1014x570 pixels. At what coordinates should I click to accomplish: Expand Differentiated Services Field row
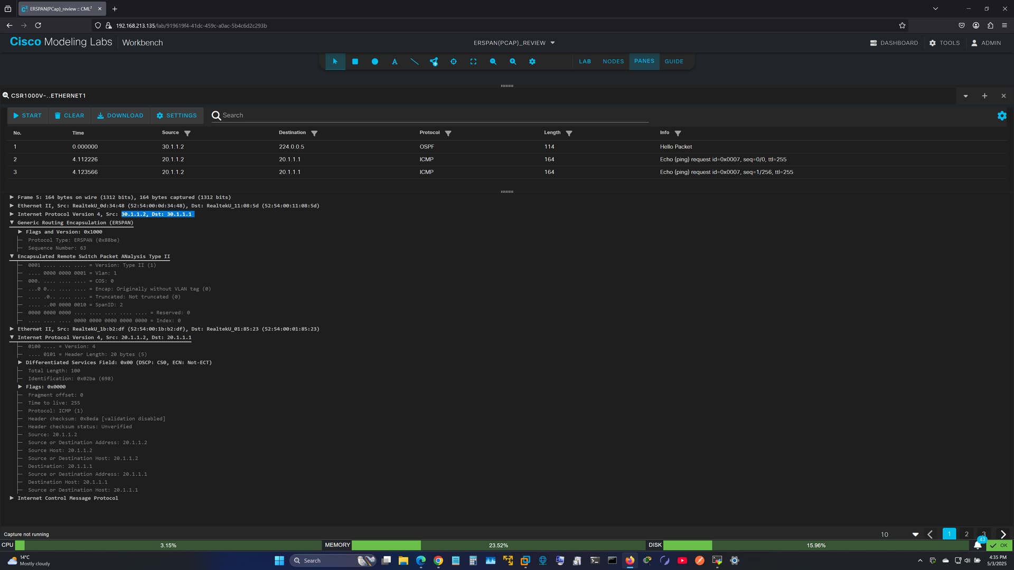pyautogui.click(x=20, y=363)
